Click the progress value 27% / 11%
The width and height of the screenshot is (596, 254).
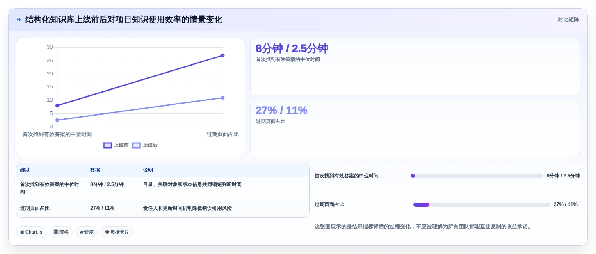pyautogui.click(x=566, y=204)
